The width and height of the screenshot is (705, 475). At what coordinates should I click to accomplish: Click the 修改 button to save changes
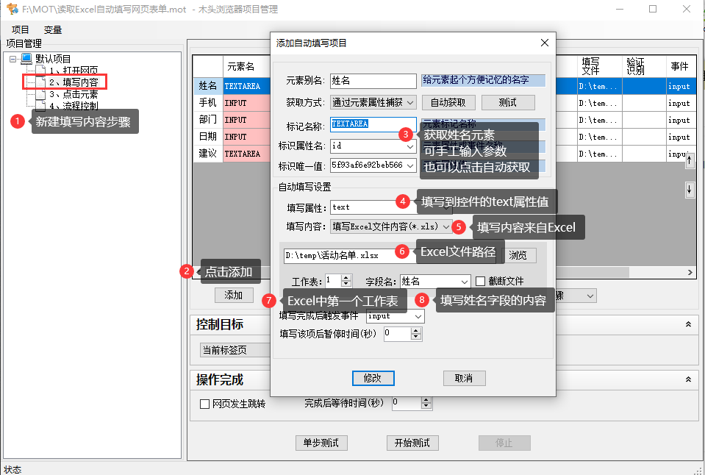tap(373, 378)
